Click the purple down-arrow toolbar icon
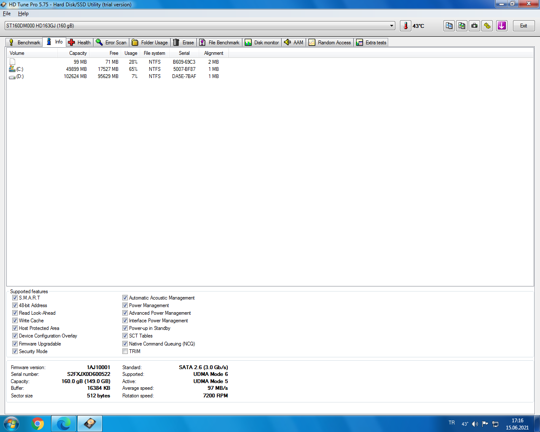This screenshot has height=432, width=540. click(x=502, y=26)
